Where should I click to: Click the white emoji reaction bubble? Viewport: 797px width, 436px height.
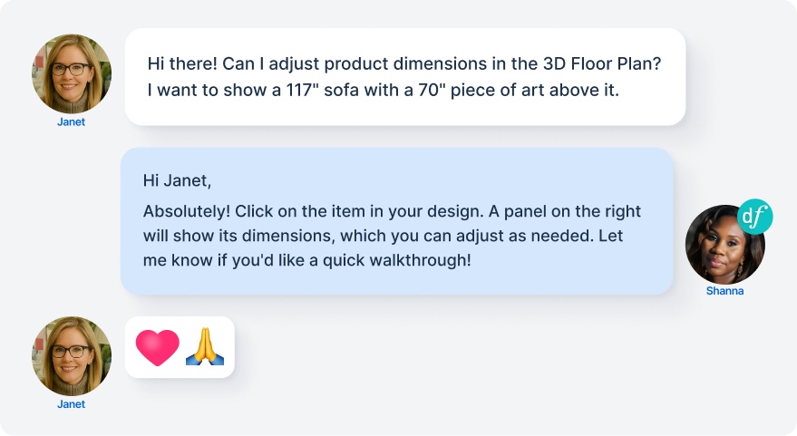pos(180,347)
